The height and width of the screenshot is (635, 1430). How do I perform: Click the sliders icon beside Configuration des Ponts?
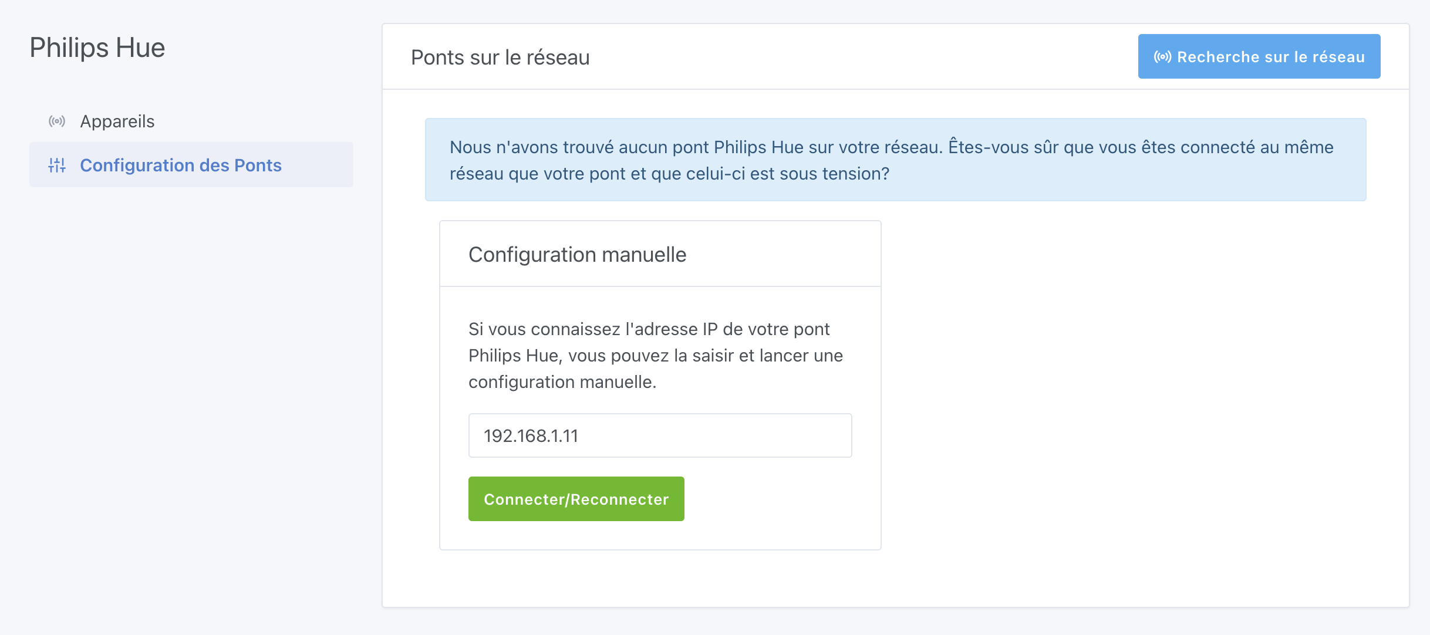[x=57, y=165]
